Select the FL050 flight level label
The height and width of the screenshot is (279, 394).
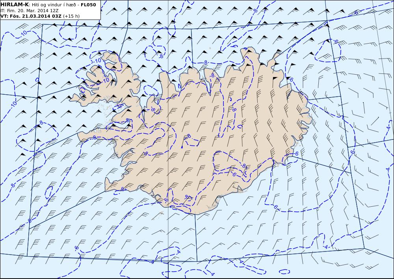click(88, 5)
